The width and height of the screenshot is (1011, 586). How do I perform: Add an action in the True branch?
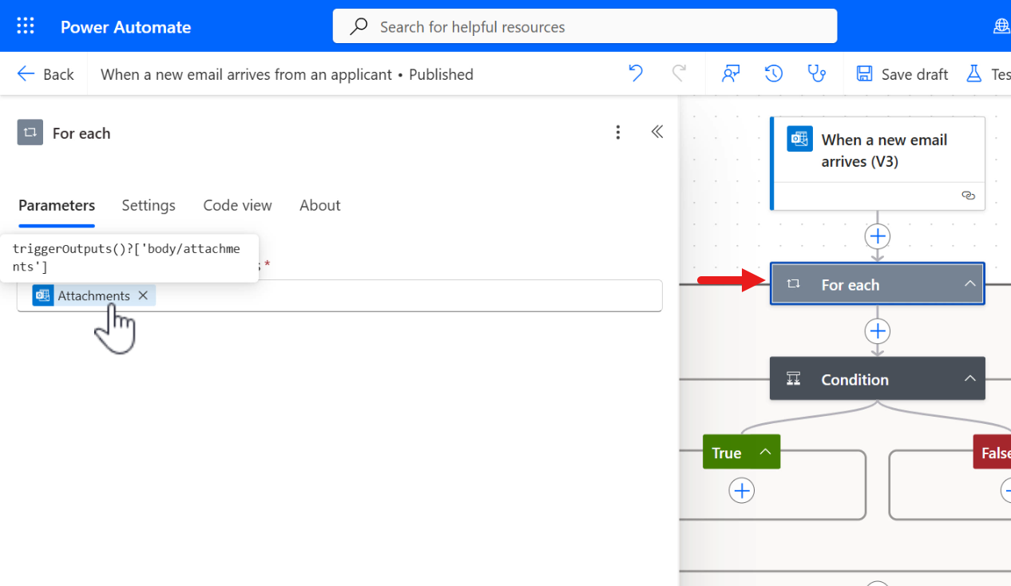point(741,490)
